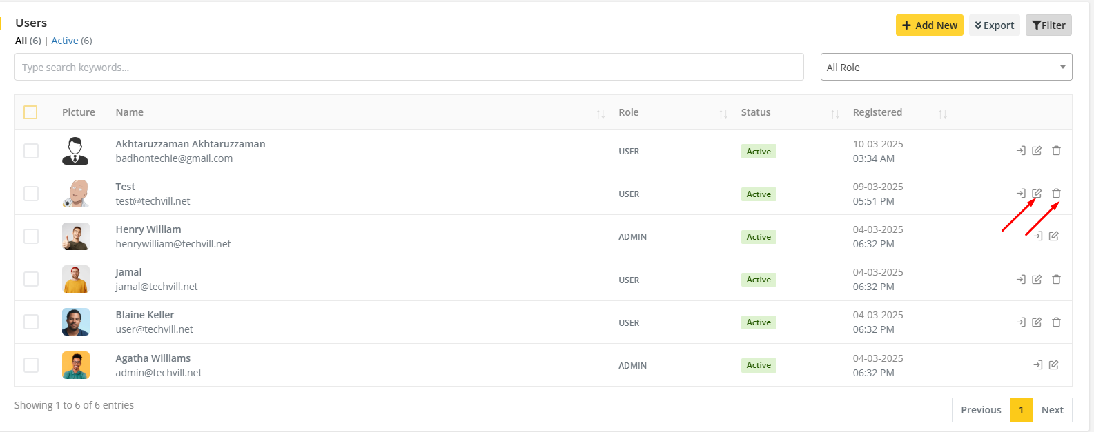Delete the Jamal user row
The height and width of the screenshot is (432, 1094).
(1056, 279)
